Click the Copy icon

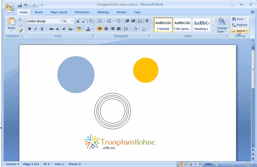(x=20, y=25)
